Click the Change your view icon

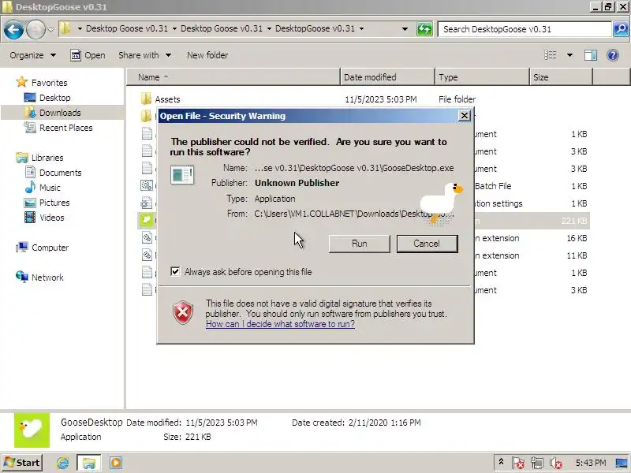[x=551, y=55]
